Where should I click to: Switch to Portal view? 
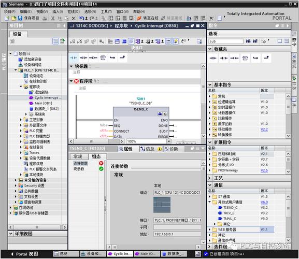point(24,254)
